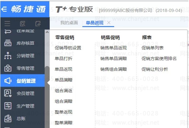Open 生产管理 sliders icon
189x128 pixels.
pos(8,106)
